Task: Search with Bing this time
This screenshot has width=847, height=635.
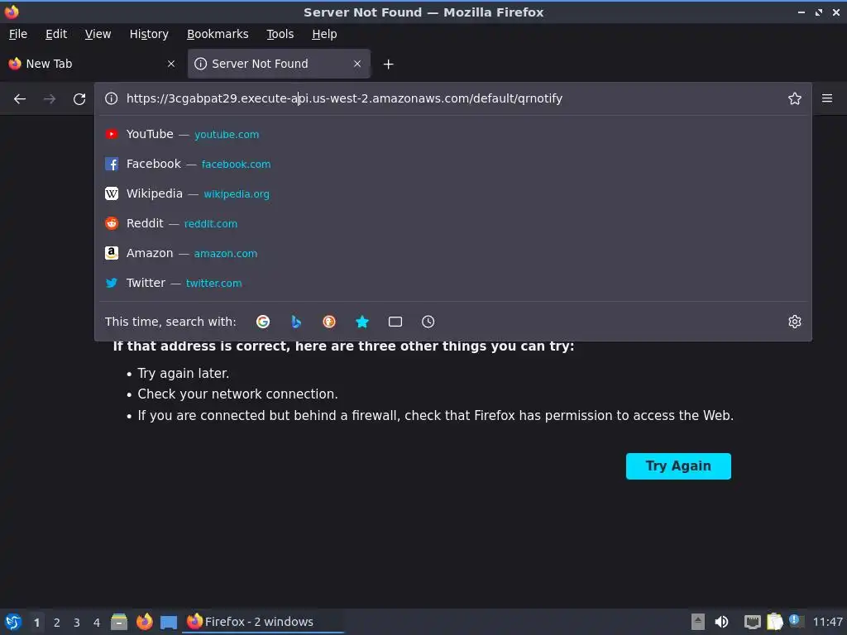Action: pyautogui.click(x=296, y=322)
